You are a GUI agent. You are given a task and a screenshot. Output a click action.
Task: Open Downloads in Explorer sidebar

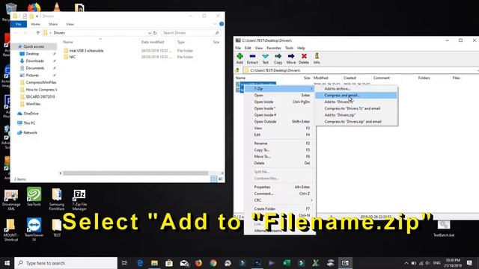click(x=34, y=61)
